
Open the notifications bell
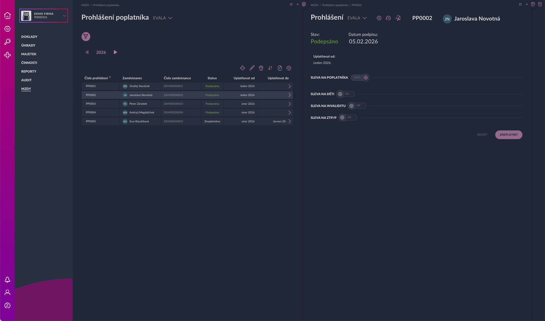(8, 280)
